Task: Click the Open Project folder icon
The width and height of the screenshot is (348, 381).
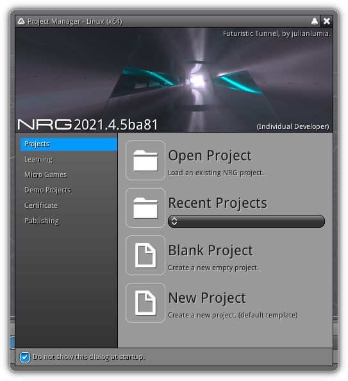Action: (x=145, y=160)
